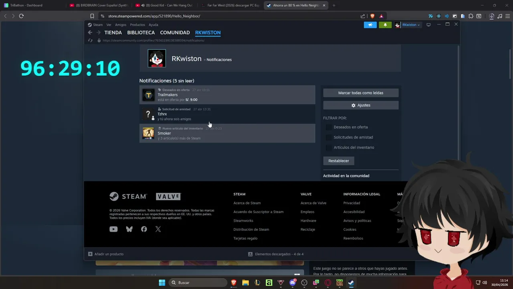Screen dimensions: 513x289
Task: Open RKwiston profile name link
Action: pos(186,59)
